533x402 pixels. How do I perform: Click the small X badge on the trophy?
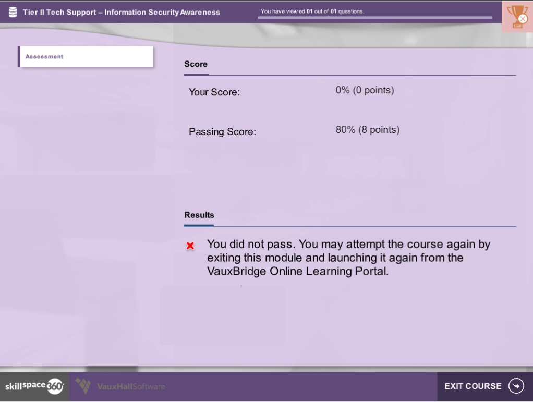[523, 19]
